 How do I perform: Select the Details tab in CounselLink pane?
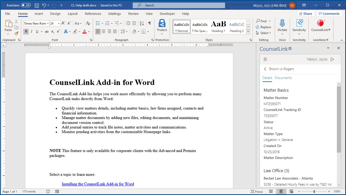click(267, 78)
